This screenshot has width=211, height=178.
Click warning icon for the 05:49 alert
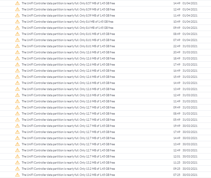point(17,119)
